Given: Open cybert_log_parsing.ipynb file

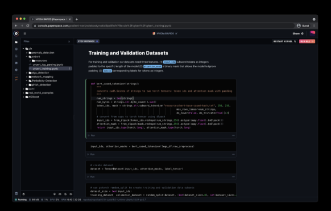Looking at the screenshot, I should 48,64.
